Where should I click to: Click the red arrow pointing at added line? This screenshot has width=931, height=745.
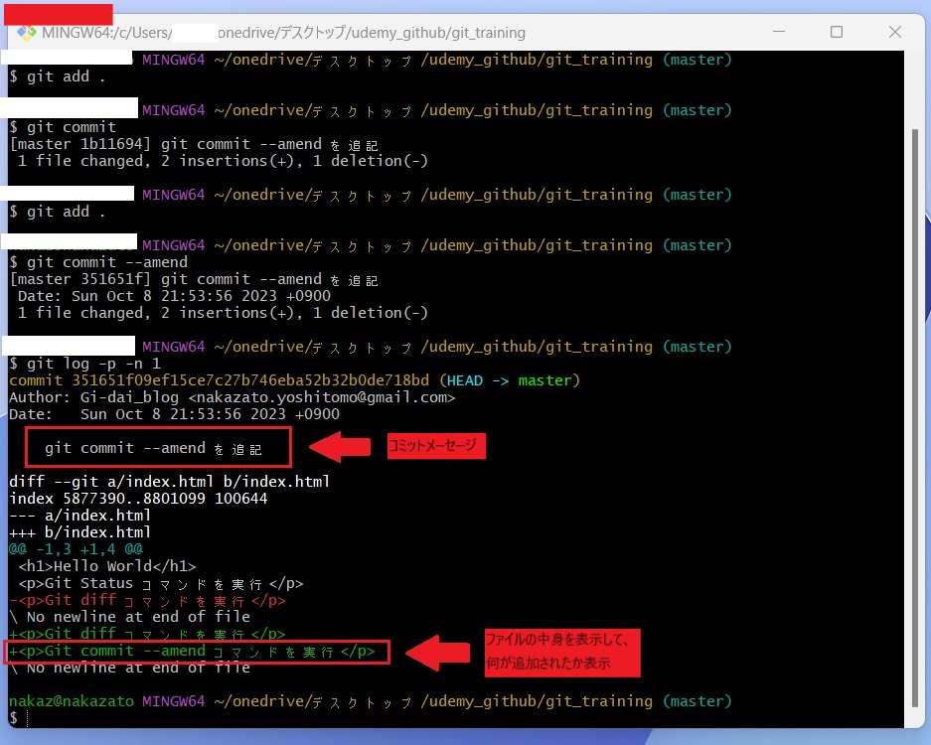[438, 653]
